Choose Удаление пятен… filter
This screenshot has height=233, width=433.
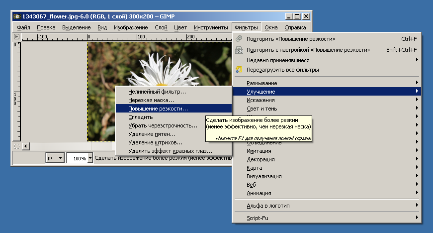coord(173,134)
